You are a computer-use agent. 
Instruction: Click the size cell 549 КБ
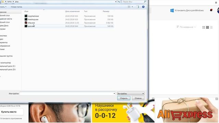[x=110, y=26]
